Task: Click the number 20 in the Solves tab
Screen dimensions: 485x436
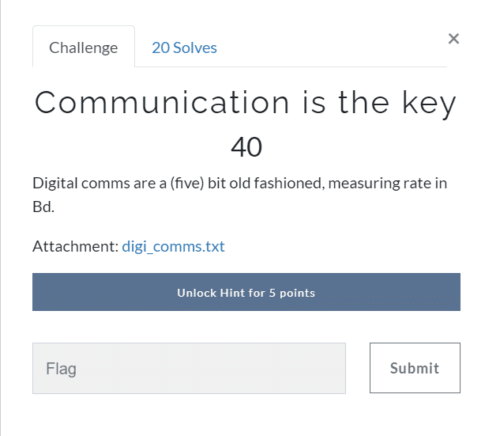Action: (x=161, y=47)
